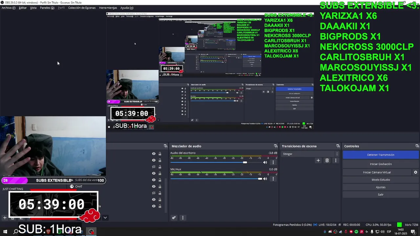Move source down with the arrow icon

tap(105, 217)
